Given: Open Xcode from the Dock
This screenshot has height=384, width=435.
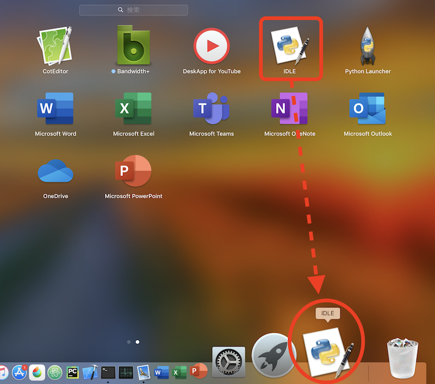Looking at the screenshot, I should pos(90,372).
